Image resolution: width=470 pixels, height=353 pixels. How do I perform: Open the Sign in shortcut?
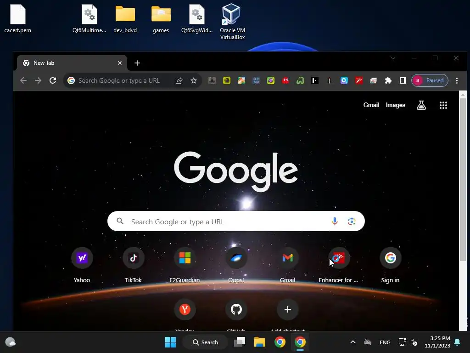390,265
